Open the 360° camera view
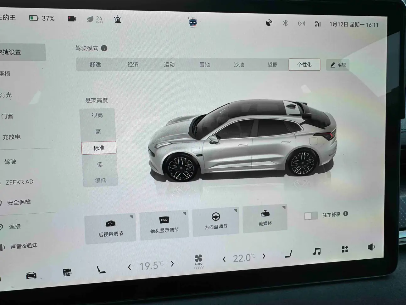 [x=67, y=273]
